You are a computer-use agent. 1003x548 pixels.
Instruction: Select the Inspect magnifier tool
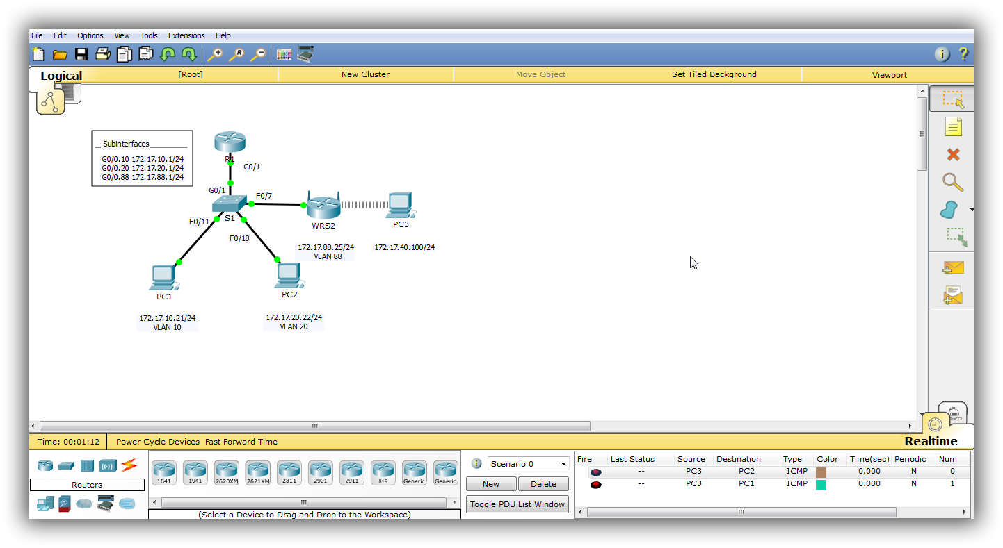click(952, 182)
